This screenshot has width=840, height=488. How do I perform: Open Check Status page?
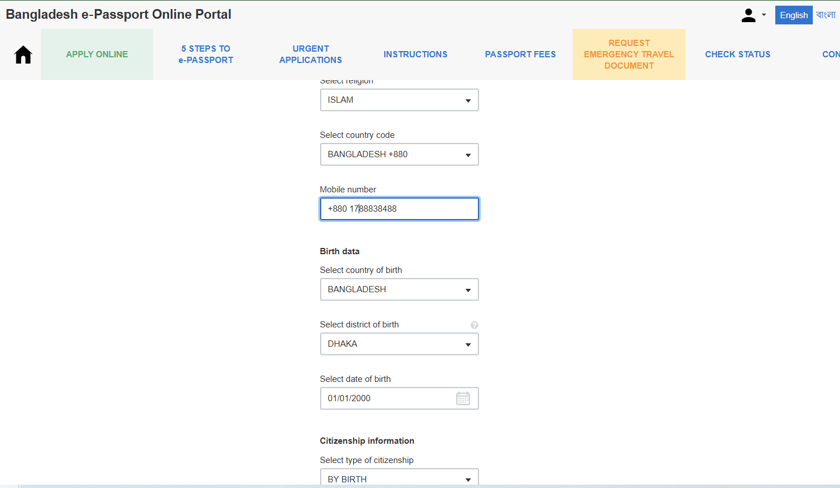coord(738,54)
